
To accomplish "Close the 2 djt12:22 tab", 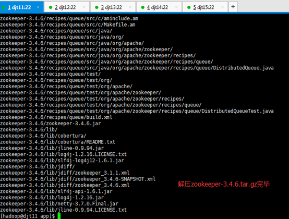I will click(84, 7).
